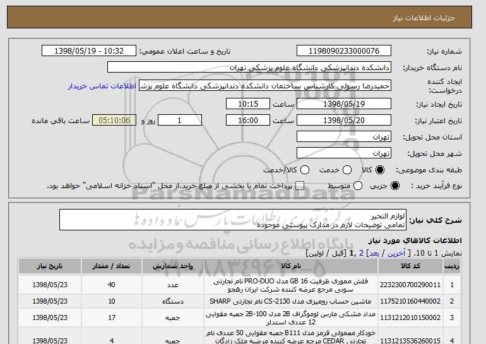
Task: Click the validity time field 16:00
Action: point(248,121)
